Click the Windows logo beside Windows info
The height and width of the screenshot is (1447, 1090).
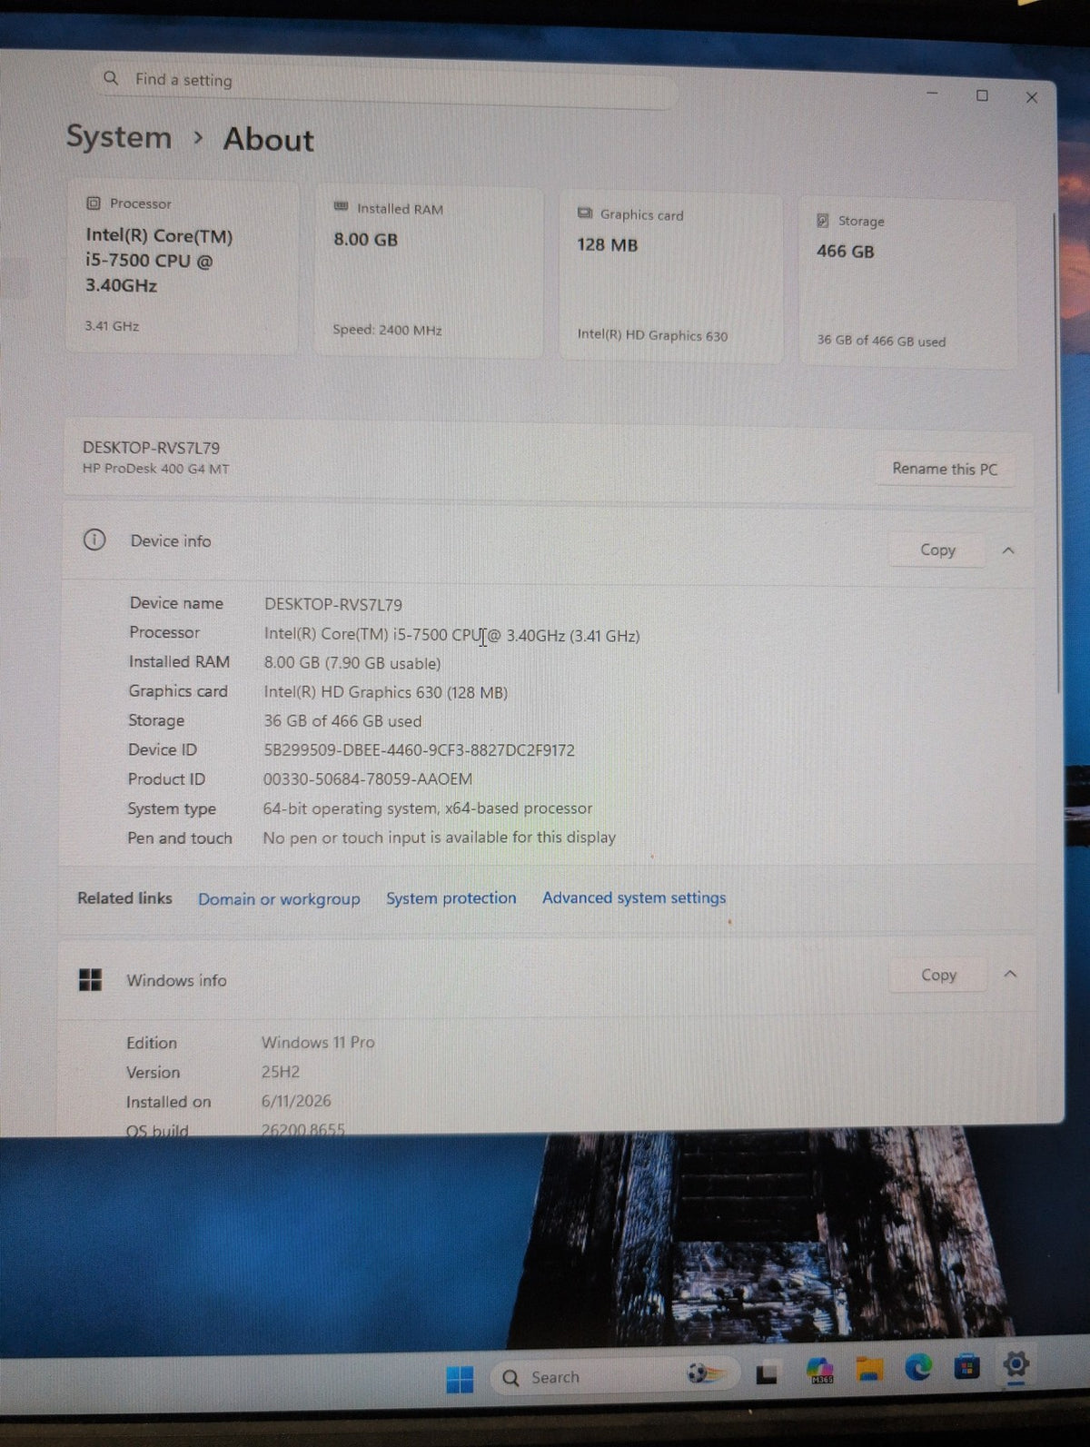tap(90, 979)
